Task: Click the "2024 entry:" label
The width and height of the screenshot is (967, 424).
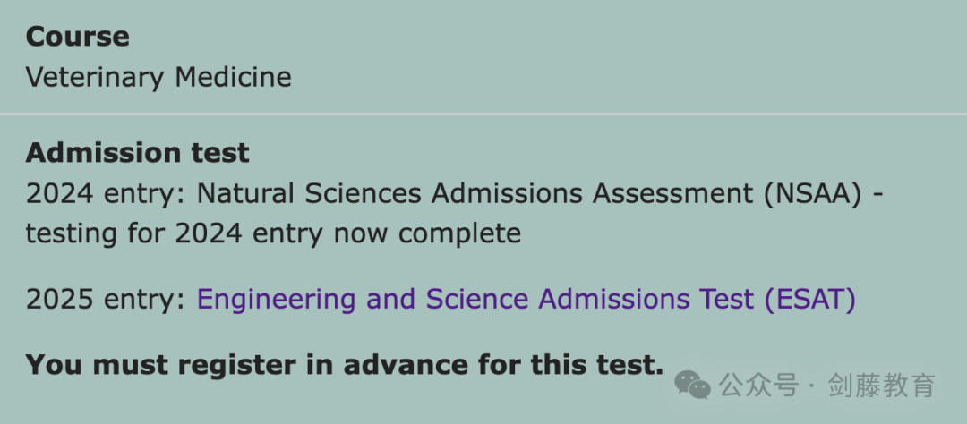Action: [x=106, y=195]
